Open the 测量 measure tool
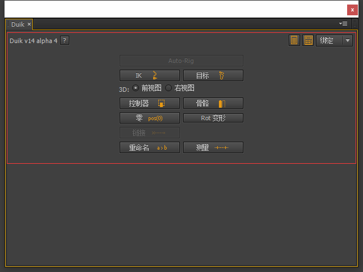The width and height of the screenshot is (363, 272). pyautogui.click(x=213, y=147)
